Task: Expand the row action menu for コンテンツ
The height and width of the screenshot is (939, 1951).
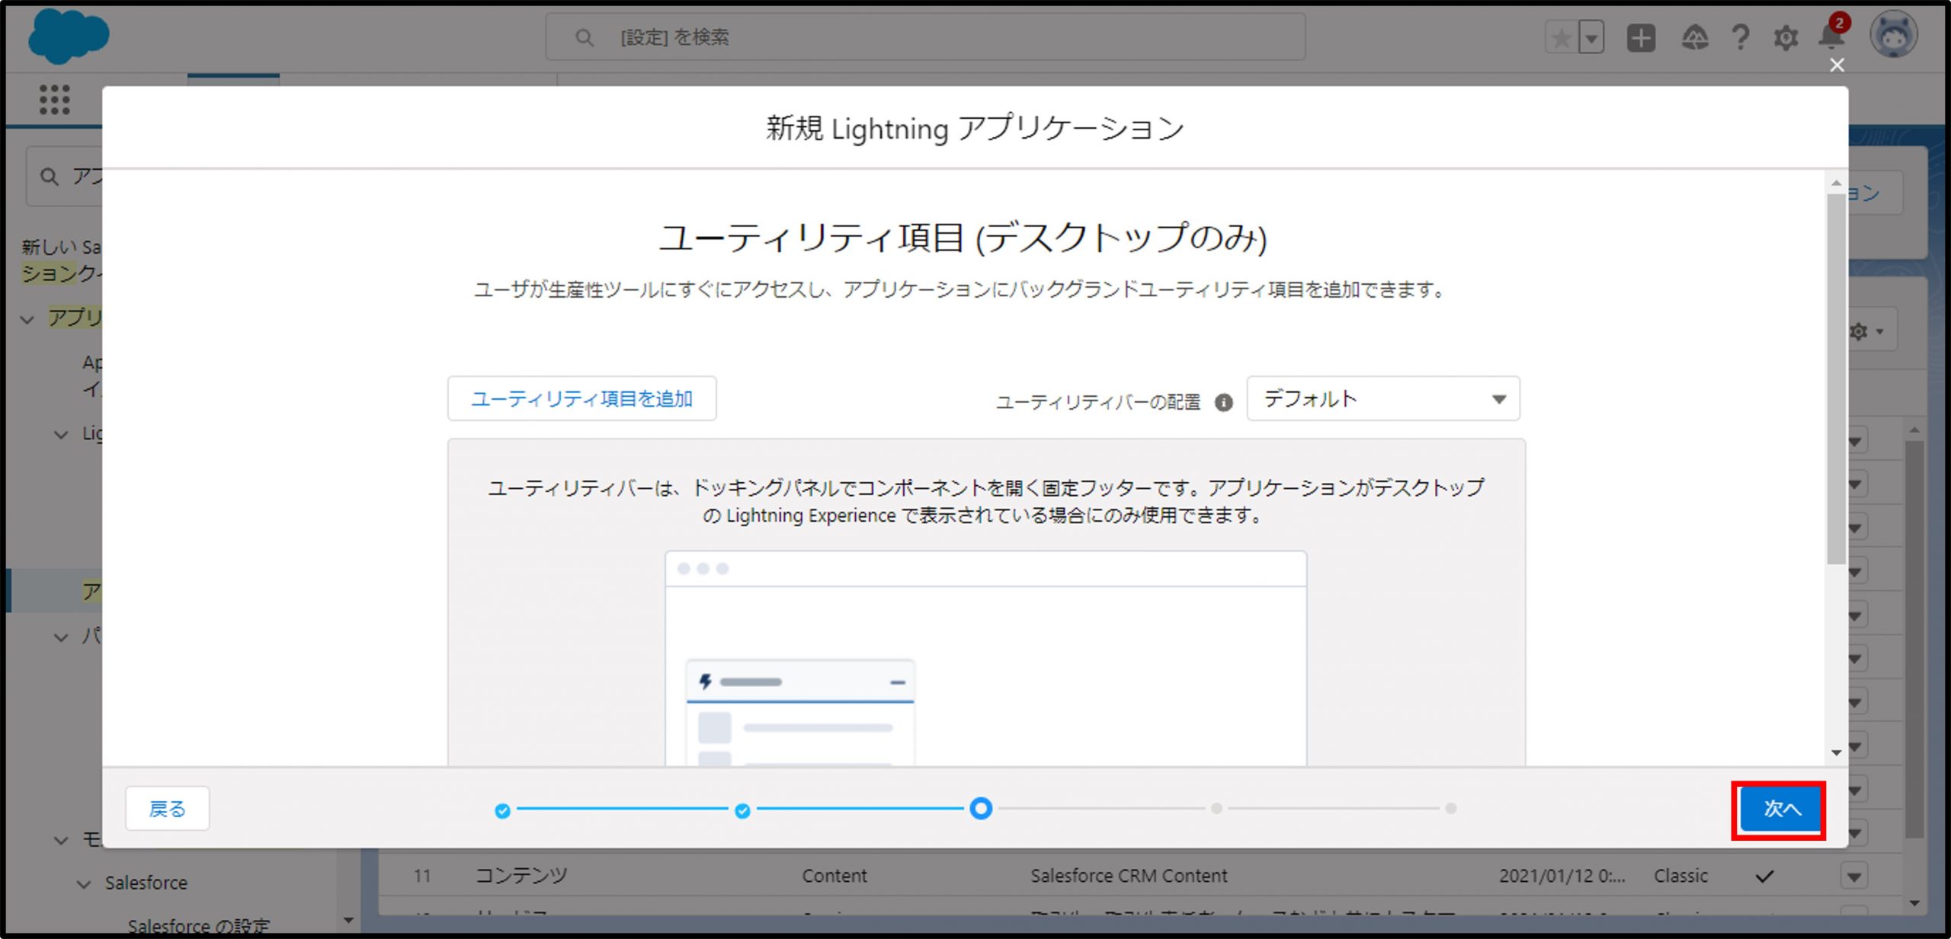Action: pos(1853,876)
